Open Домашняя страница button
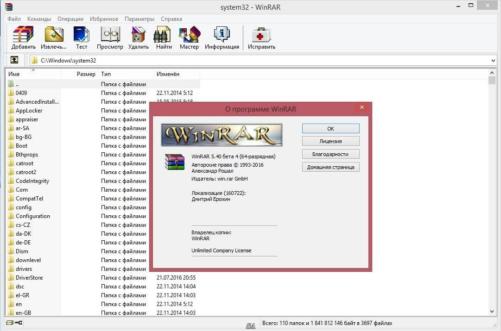 (331, 167)
